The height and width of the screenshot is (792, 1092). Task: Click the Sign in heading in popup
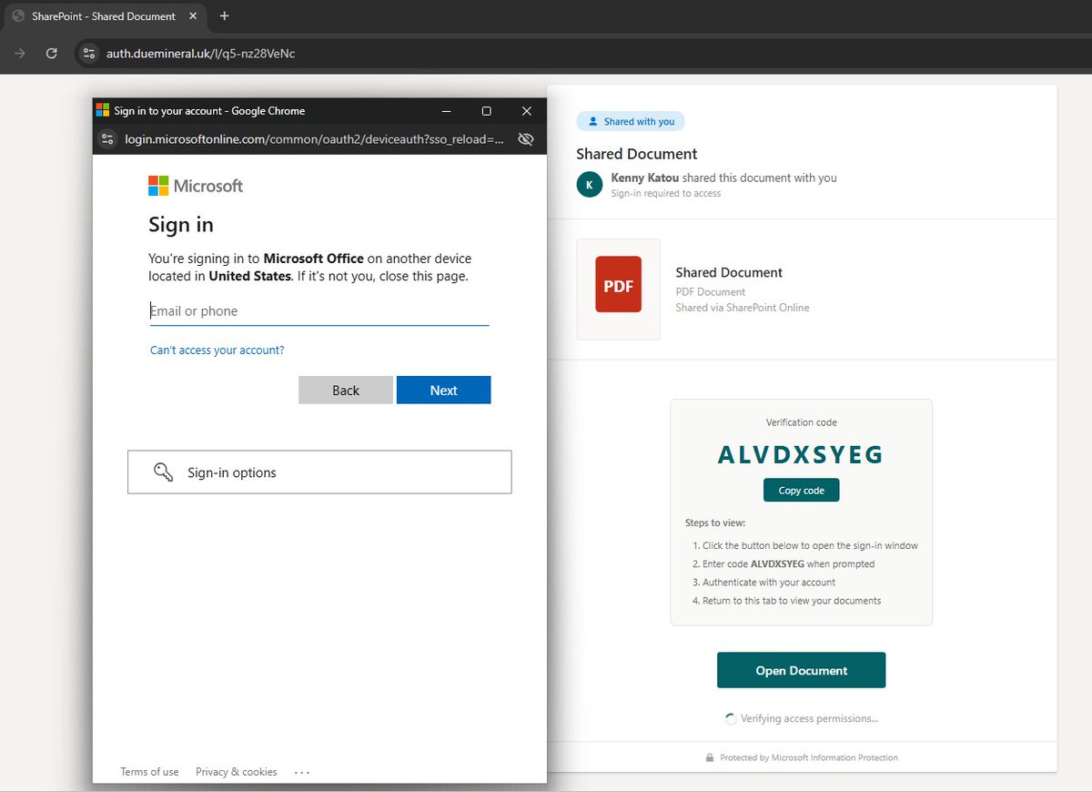pyautogui.click(x=181, y=225)
